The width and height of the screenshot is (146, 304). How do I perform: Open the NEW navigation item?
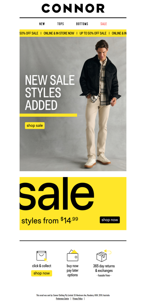42,24
